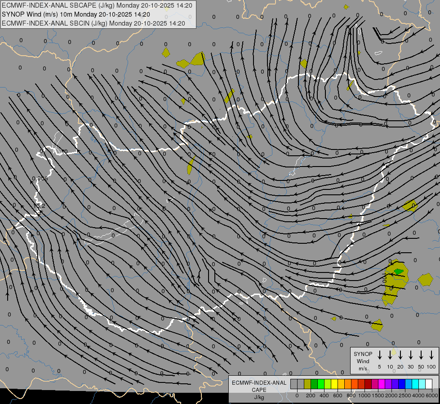Image resolution: width=440 pixels, height=404 pixels.
Task: Click the 20 m/s wind arrow in legend
Action: (400, 355)
